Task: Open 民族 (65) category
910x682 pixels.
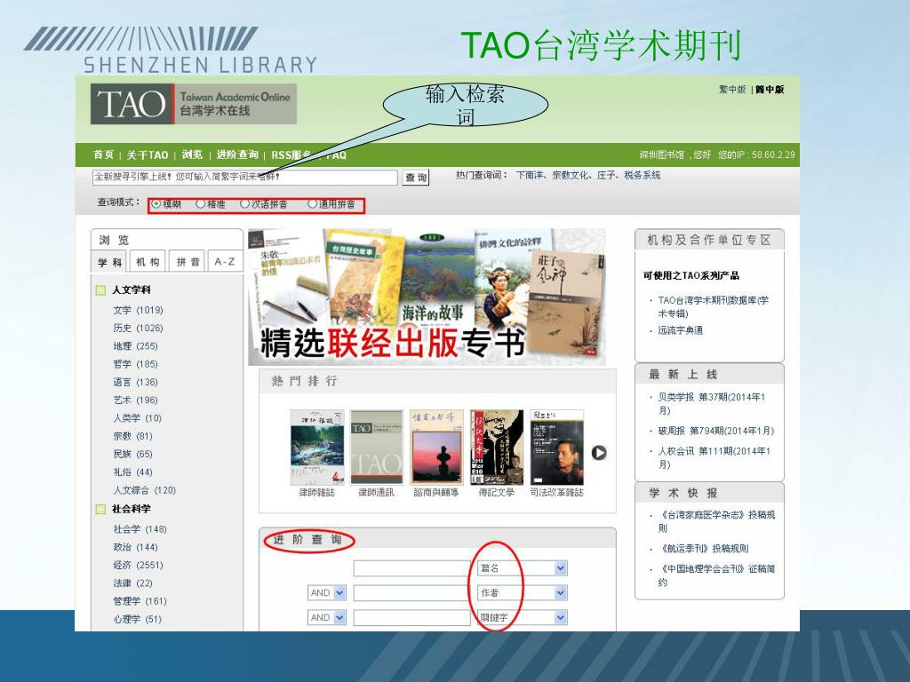Action: tap(133, 454)
